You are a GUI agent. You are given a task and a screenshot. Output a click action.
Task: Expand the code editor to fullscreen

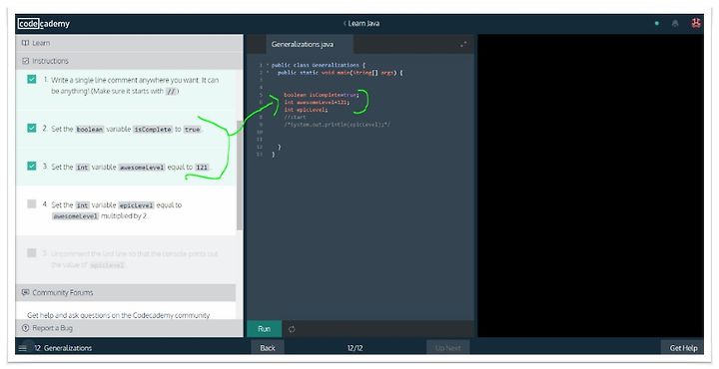463,45
